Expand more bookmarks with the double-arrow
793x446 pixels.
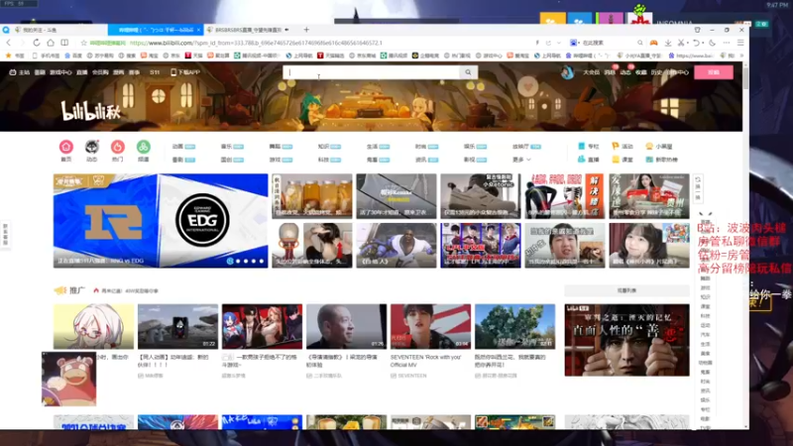point(741,56)
